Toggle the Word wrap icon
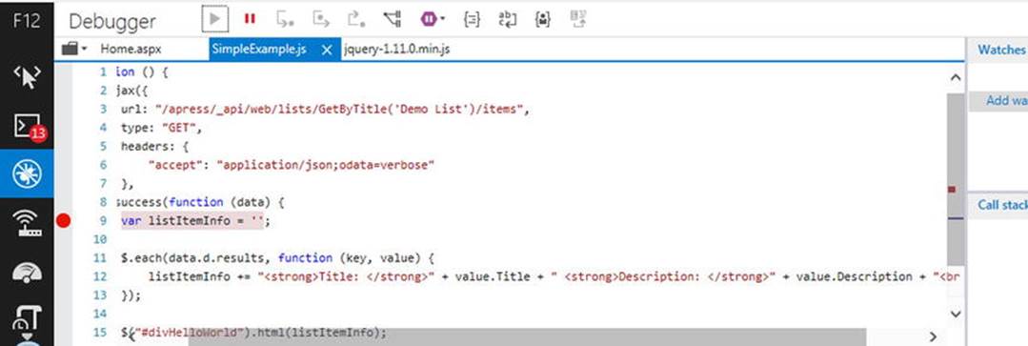This screenshot has height=346, width=1028. (x=508, y=19)
